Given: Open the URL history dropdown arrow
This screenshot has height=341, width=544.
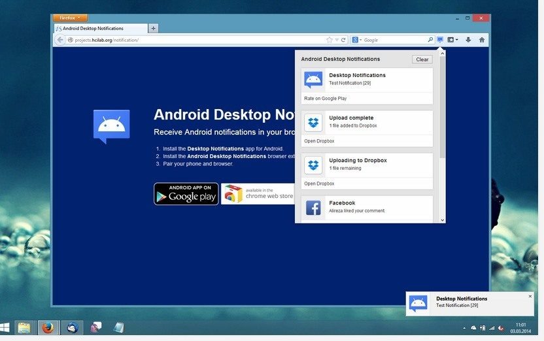Looking at the screenshot, I should [x=337, y=40].
